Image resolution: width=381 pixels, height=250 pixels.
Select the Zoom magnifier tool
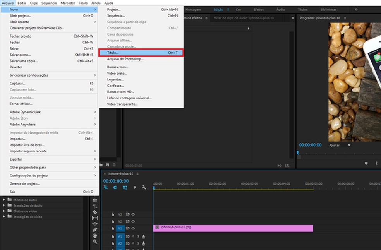(95, 241)
